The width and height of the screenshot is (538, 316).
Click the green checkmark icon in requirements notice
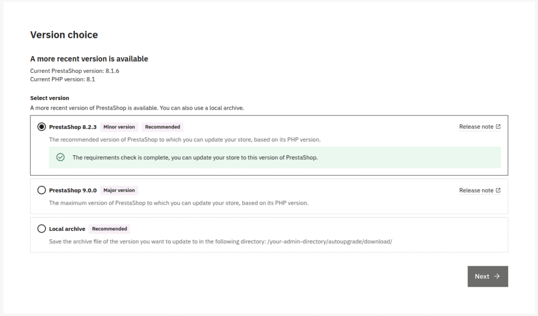pyautogui.click(x=60, y=157)
